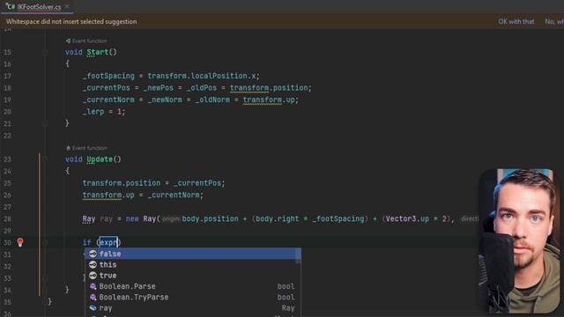Click the red lightbulb quick-fix icon
This screenshot has width=564, height=317.
point(20,242)
